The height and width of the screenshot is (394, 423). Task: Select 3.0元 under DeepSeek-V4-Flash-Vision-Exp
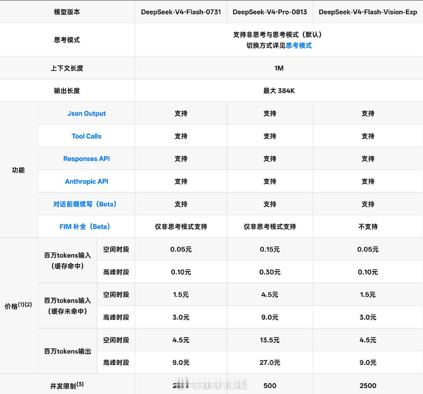click(x=368, y=317)
